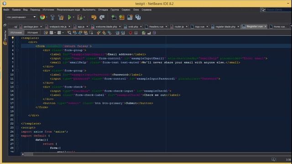Screen dimensions: 292x164
Task: Open in Chrome browser toolbar icon
Action: (x=42, y=17)
